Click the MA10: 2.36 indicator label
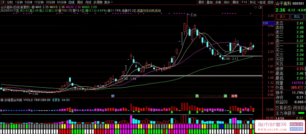Viewport: 306px width, 134px height. coord(57,7)
